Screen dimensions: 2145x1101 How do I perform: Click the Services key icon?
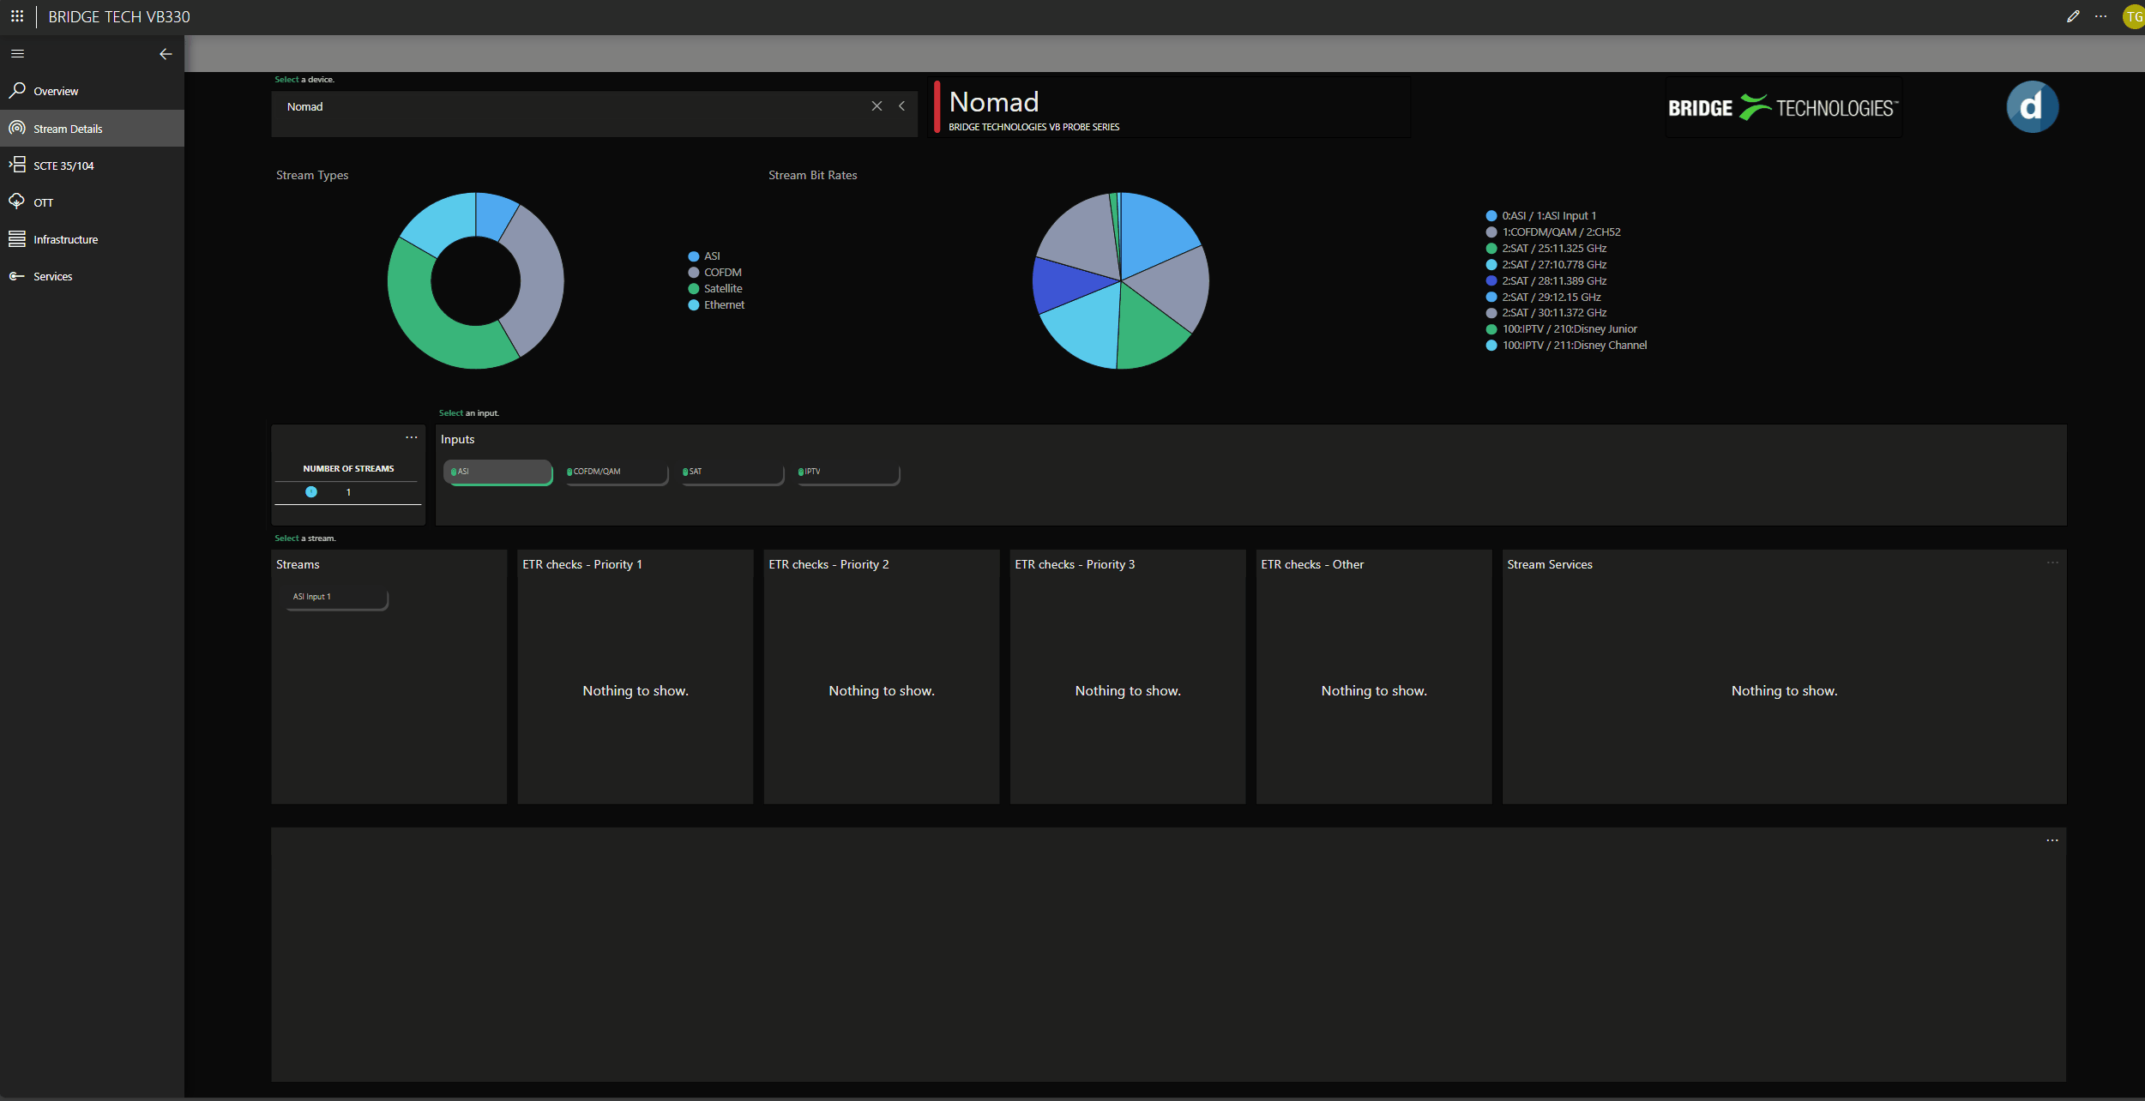click(16, 275)
